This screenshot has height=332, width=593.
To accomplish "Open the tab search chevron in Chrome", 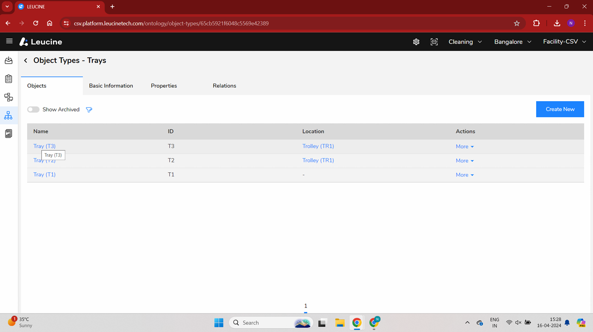I will click(7, 6).
